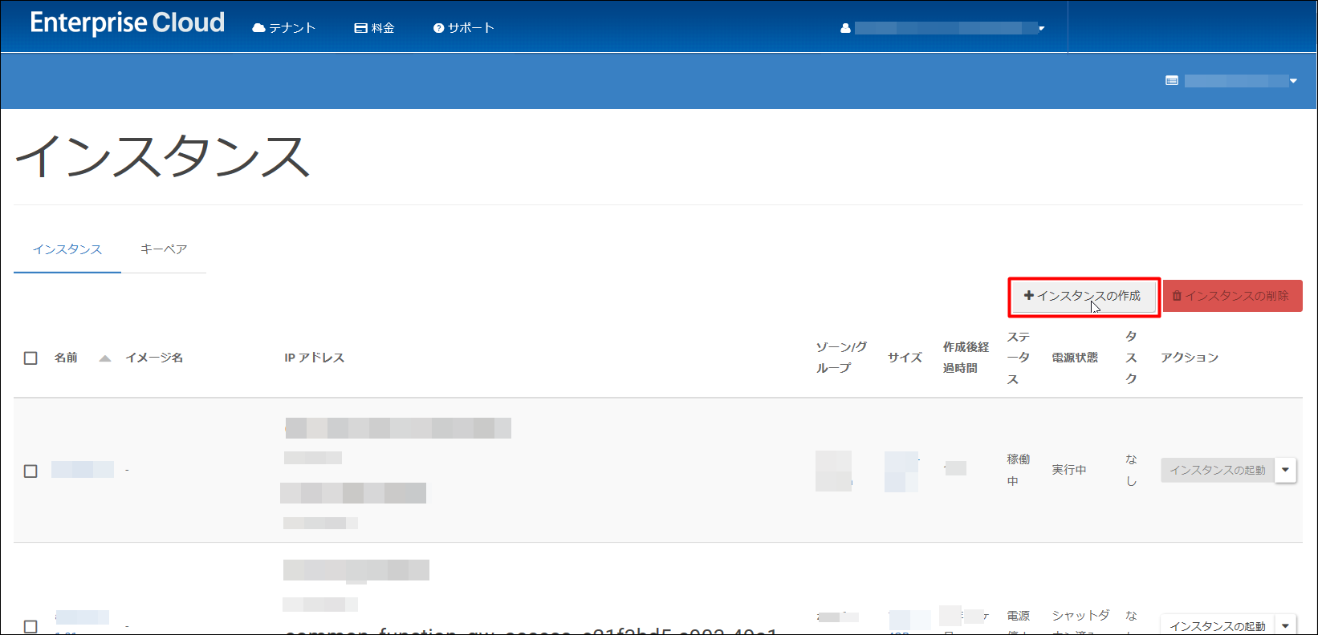Click インスタンスの起動 in the 実行中 row

coord(1218,470)
